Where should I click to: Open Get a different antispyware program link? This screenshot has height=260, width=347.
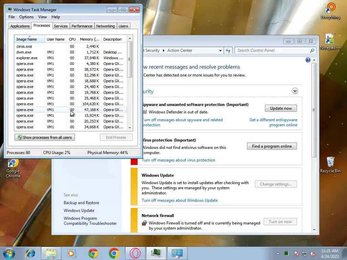click(x=273, y=122)
